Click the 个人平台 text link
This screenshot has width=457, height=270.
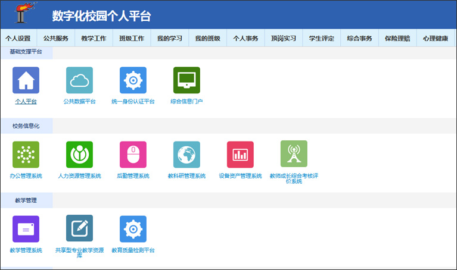(26, 102)
